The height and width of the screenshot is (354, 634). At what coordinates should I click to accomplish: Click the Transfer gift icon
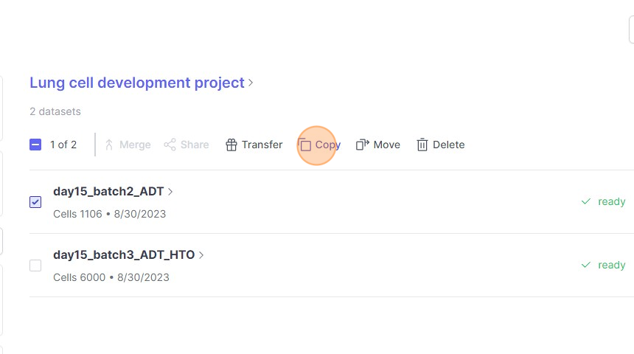click(x=231, y=145)
